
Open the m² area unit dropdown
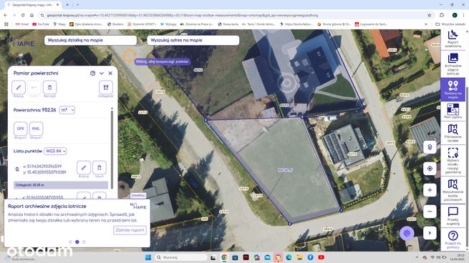(67, 110)
